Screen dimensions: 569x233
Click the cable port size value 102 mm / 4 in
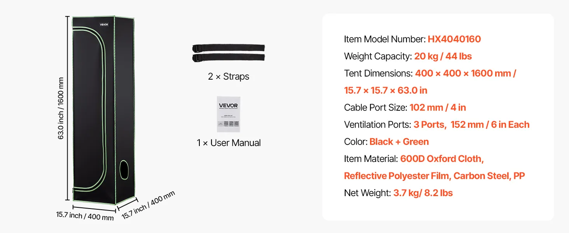pos(438,108)
